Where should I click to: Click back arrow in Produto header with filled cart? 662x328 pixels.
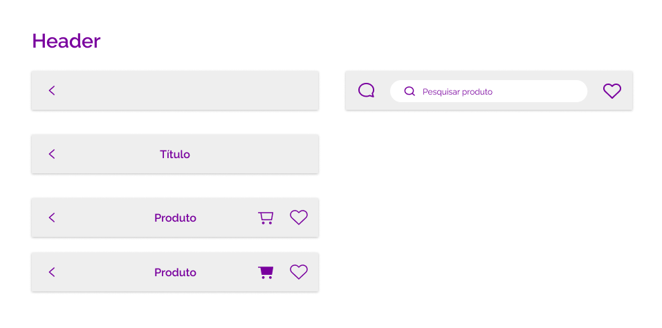[52, 272]
